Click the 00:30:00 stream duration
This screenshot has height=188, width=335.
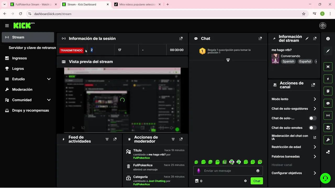(x=177, y=50)
